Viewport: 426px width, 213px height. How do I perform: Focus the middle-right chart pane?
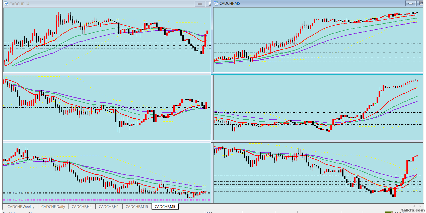318,108
